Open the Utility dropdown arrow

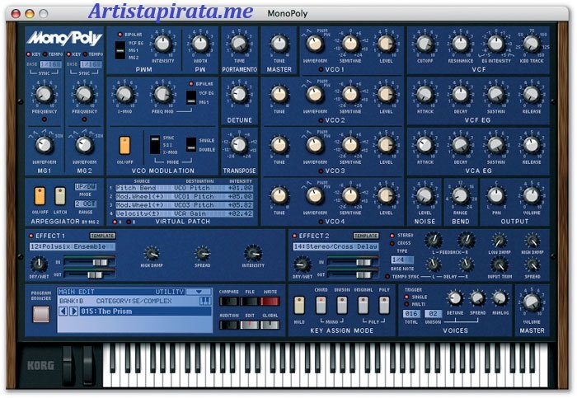coord(199,292)
